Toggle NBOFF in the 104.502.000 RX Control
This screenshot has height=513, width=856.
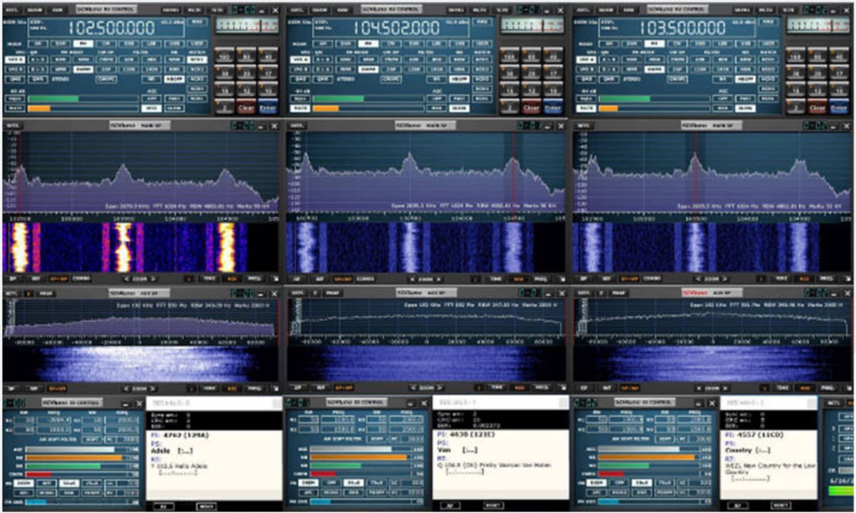(459, 79)
